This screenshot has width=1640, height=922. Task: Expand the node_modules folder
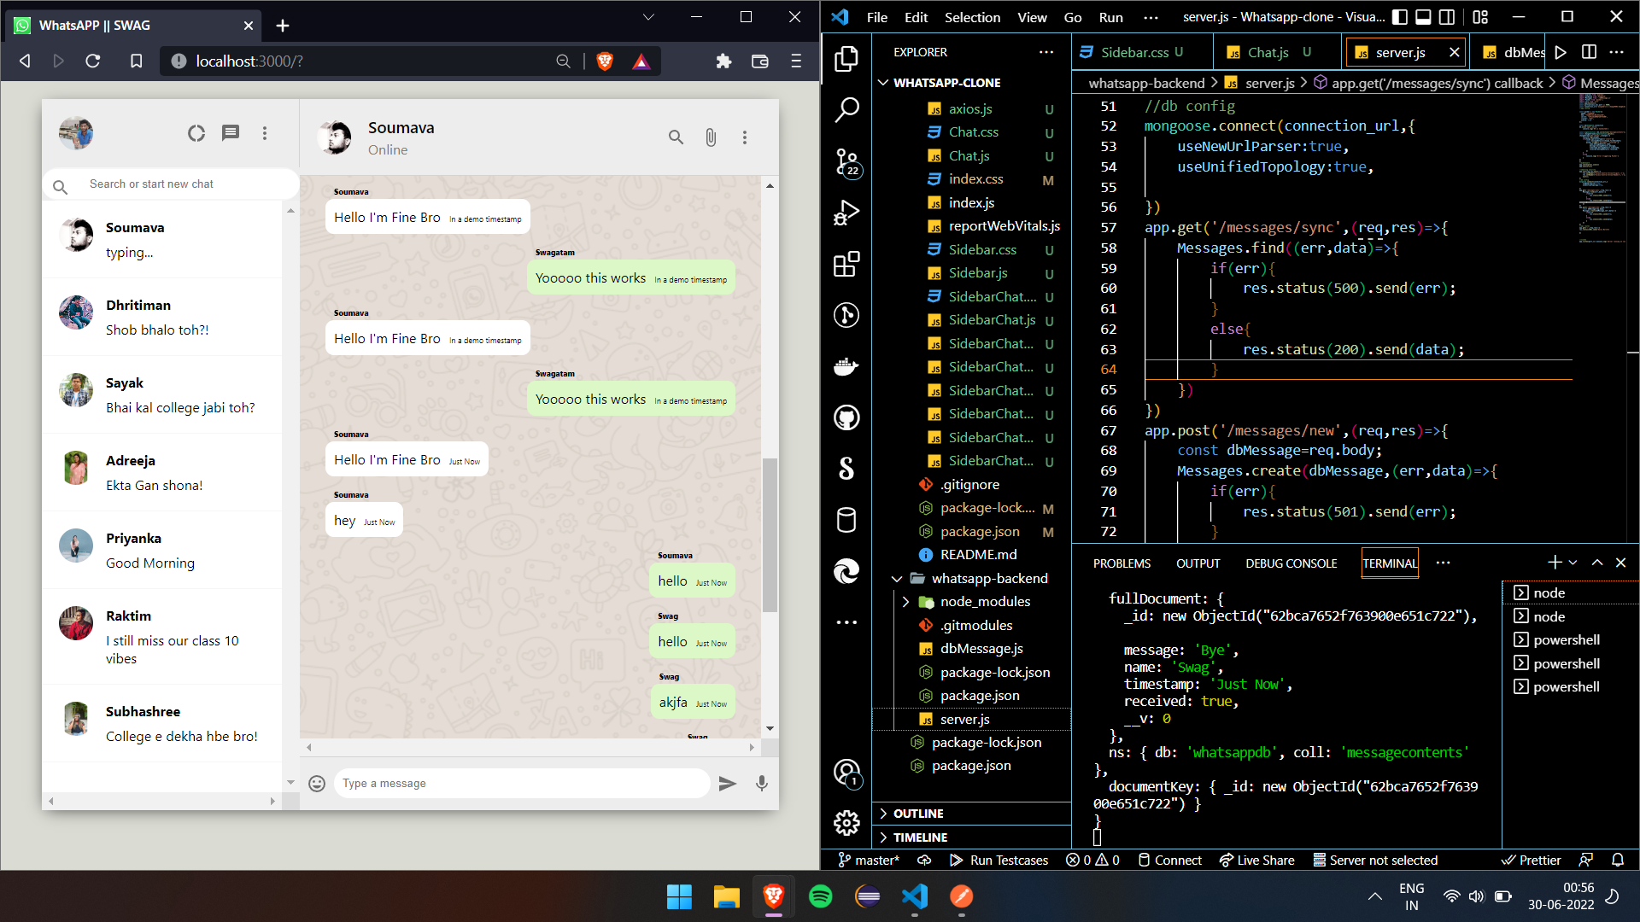click(x=907, y=601)
